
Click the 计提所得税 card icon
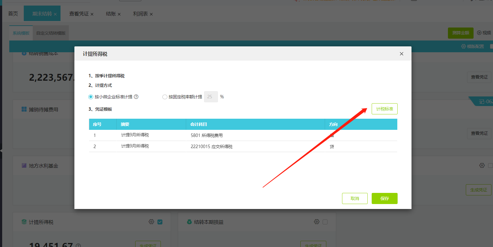pyautogui.click(x=24, y=222)
